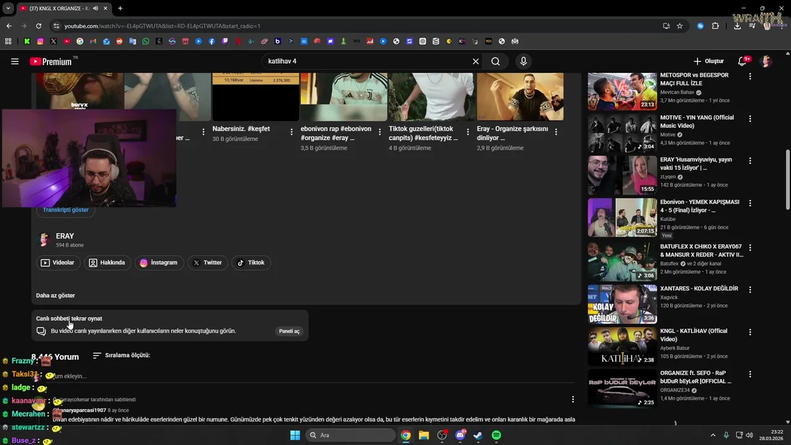791x445 pixels.
Task: Open the Gmail bookmark
Action: [x=93, y=41]
